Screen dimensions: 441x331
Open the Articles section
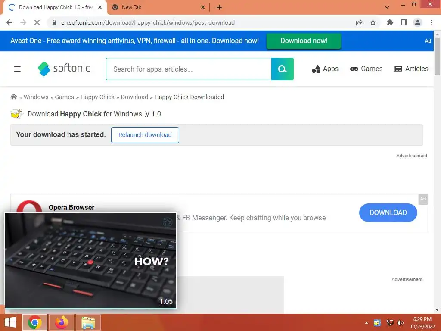click(x=411, y=69)
